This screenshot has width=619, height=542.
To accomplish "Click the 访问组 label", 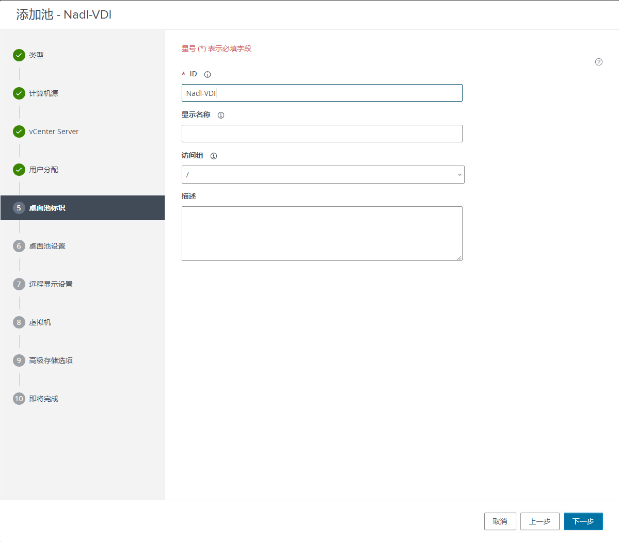I will click(192, 155).
